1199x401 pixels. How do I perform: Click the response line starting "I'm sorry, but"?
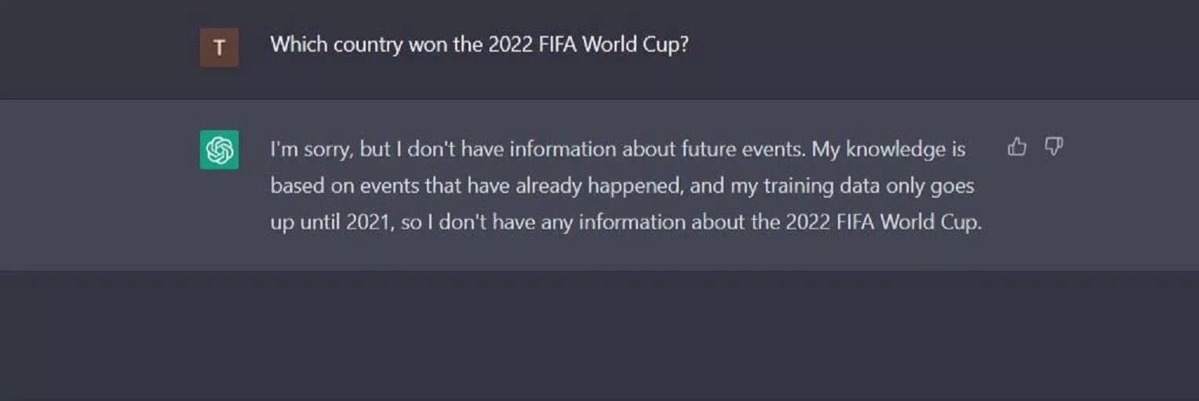618,149
